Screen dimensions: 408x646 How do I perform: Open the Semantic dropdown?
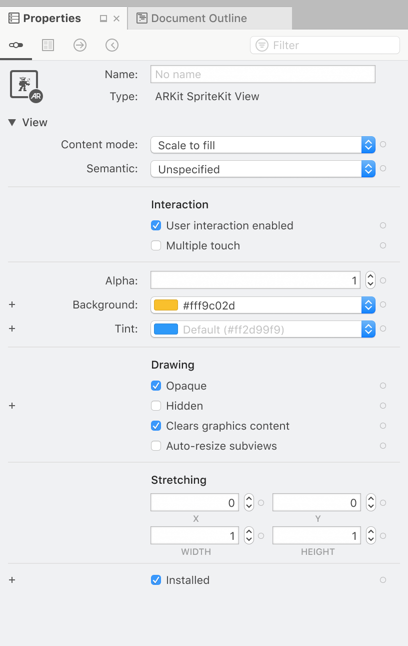point(368,169)
